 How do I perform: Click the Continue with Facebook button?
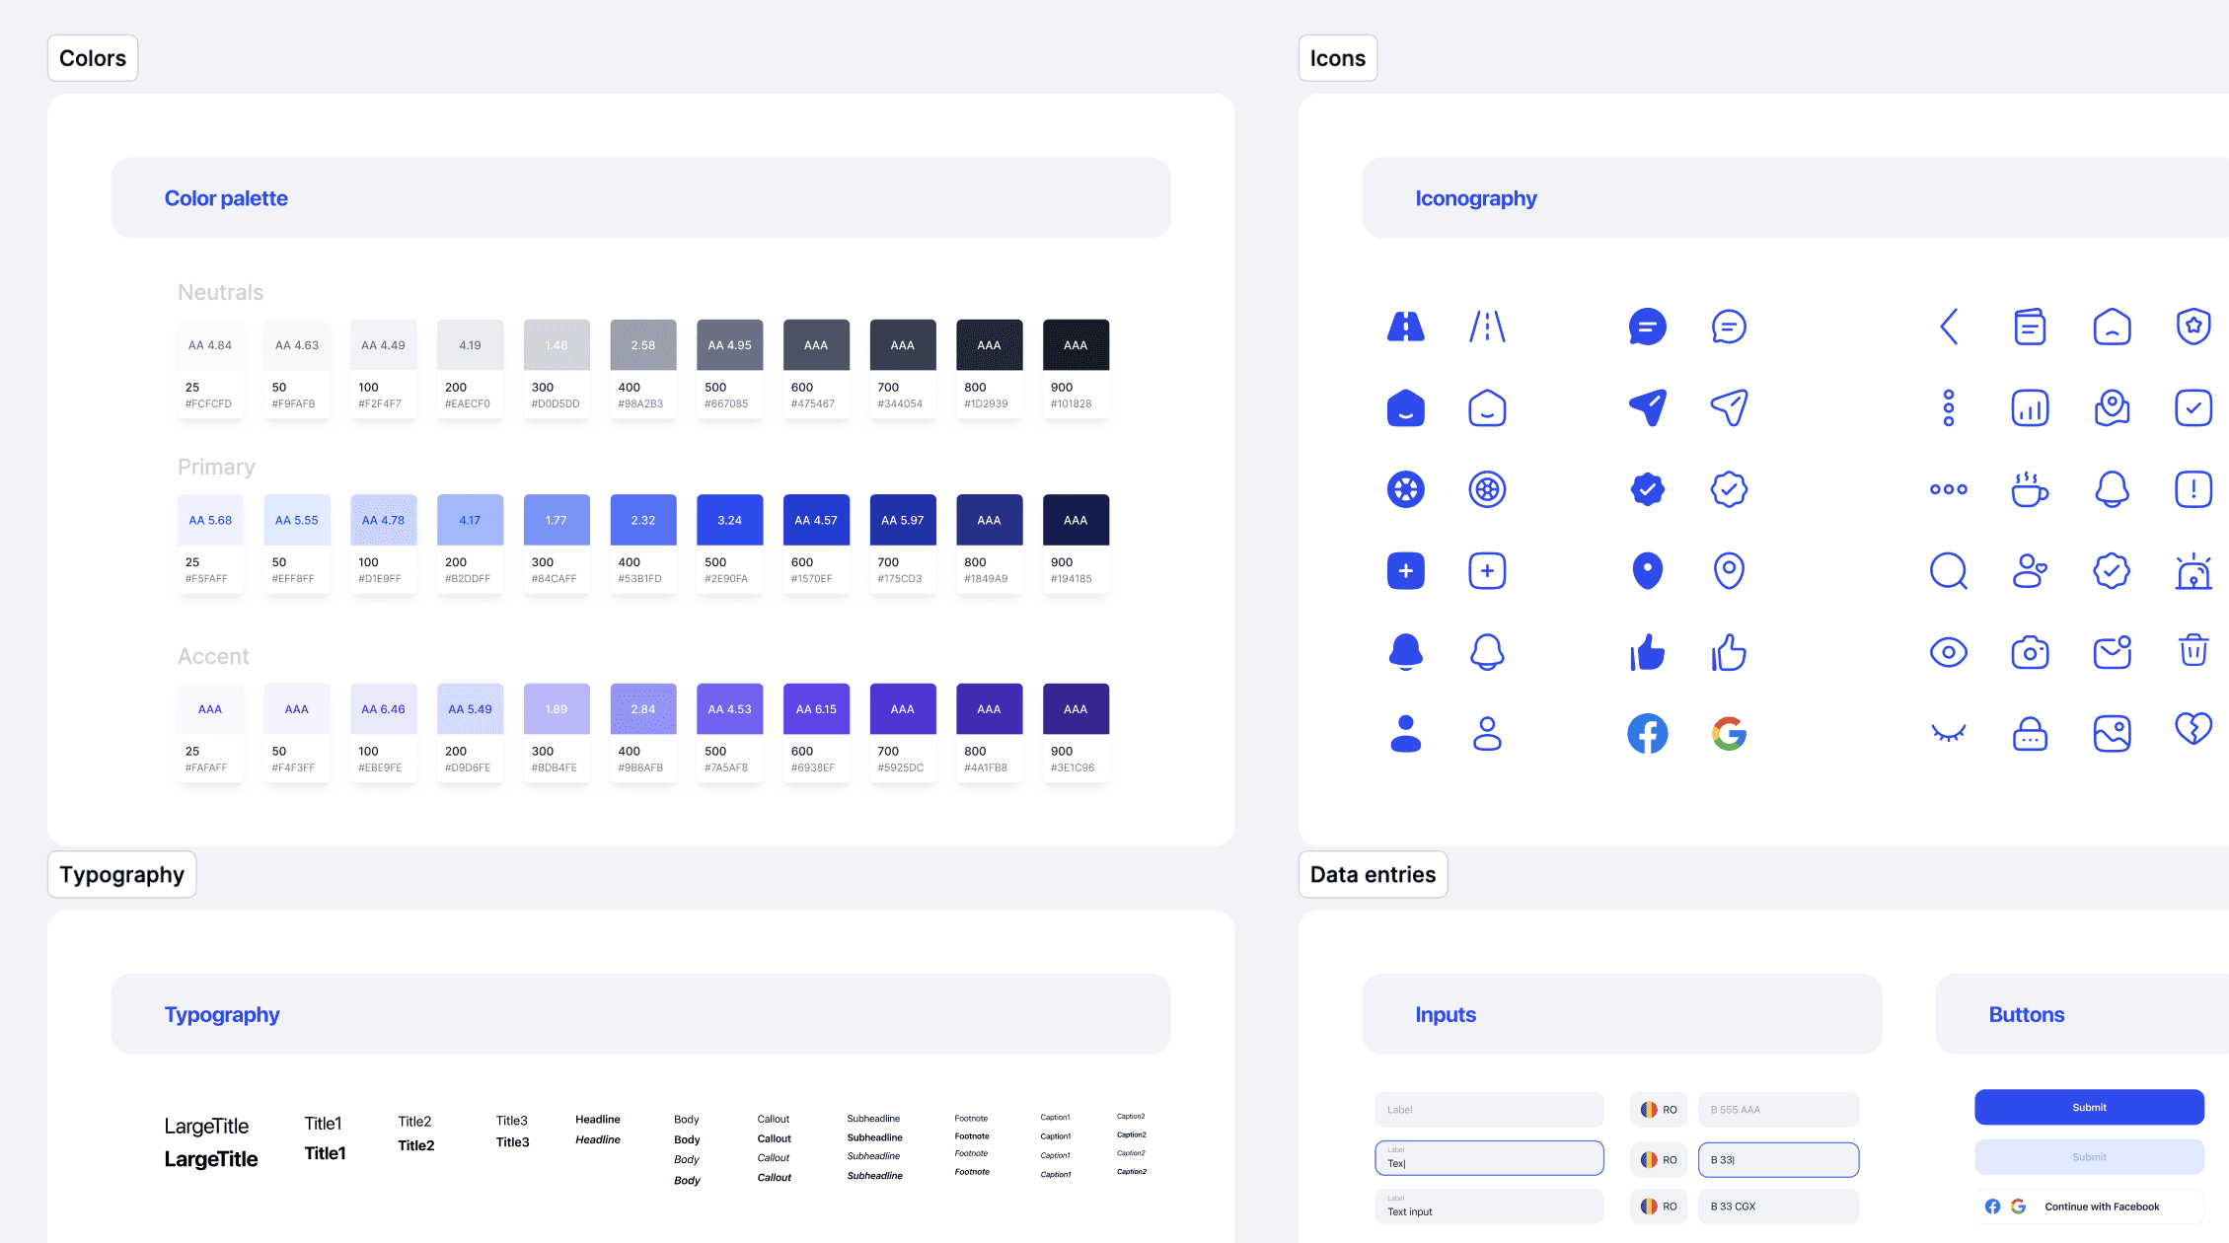2089,1206
